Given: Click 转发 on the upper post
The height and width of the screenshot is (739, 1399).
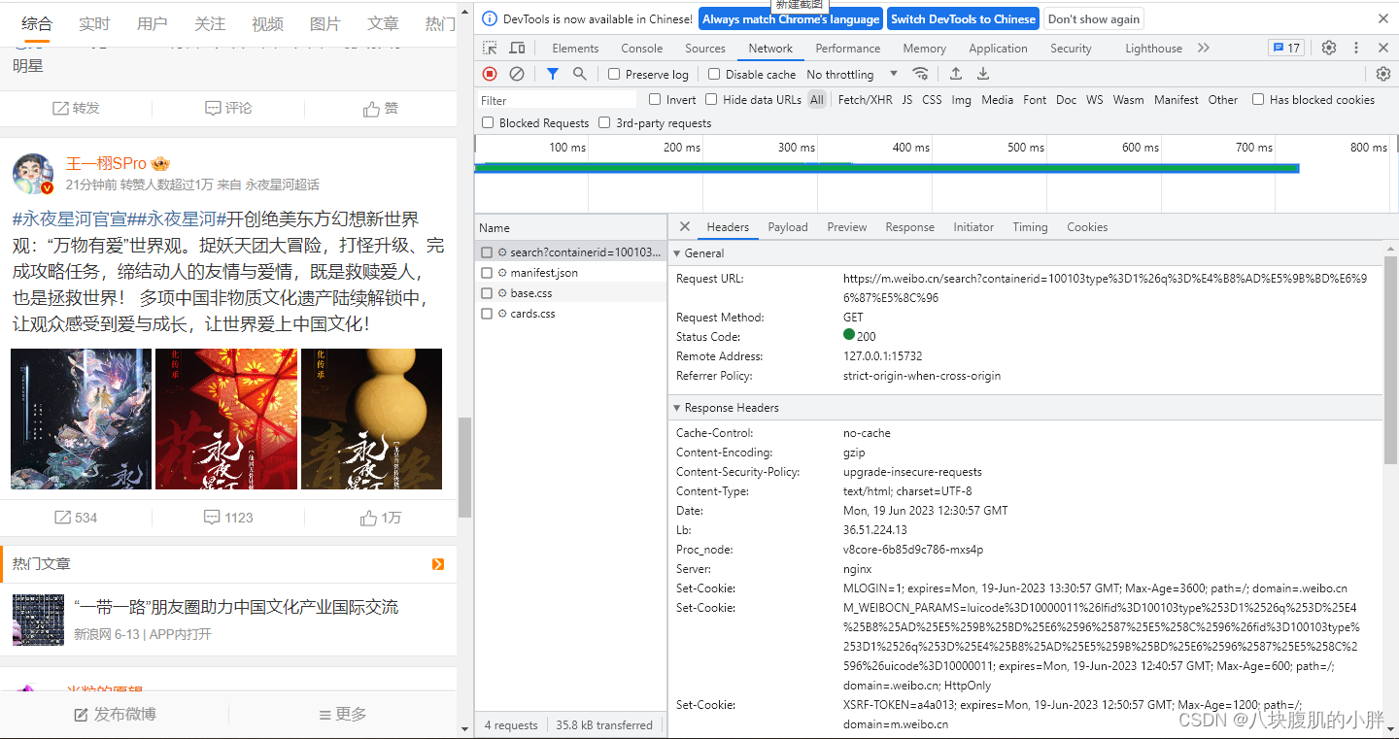Looking at the screenshot, I should click(76, 108).
